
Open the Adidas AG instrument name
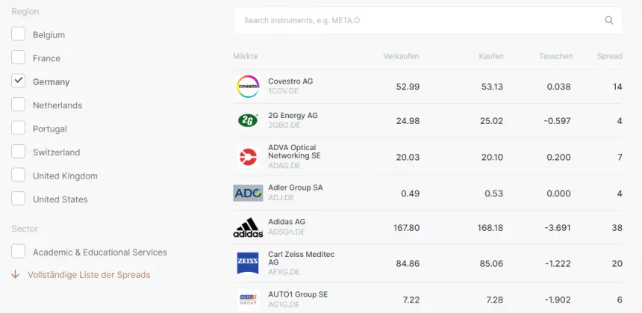point(287,222)
